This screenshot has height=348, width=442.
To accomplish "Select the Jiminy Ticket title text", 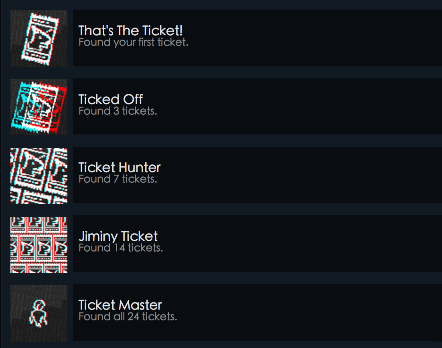I will pos(118,236).
